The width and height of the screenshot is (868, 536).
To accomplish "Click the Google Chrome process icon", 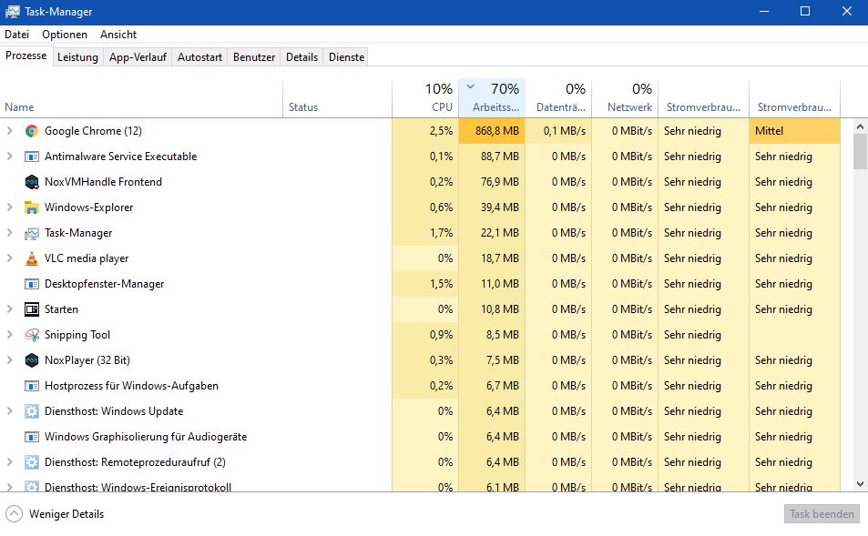I will (32, 131).
